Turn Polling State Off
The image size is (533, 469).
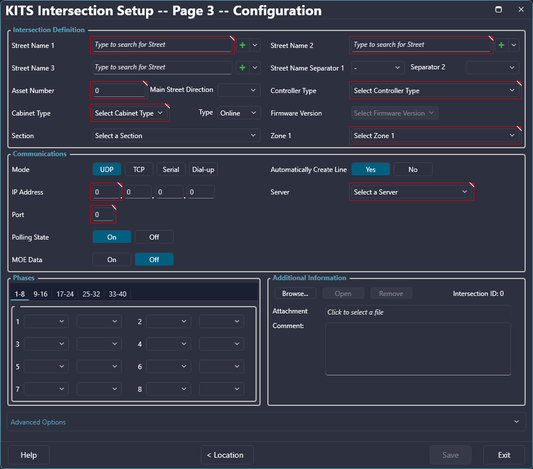click(154, 237)
